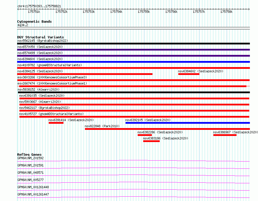The image size is (258, 201).
Task: Click the nsv5562145 (ByrskaBishop2022) label
Action: 43,41
